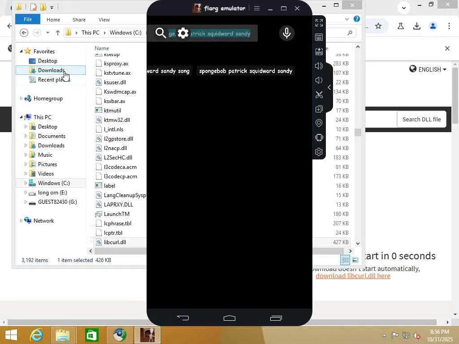Viewport: 459px width, 344px height.
Task: Click the install APK icon in emulator sidebar
Action: (319, 52)
